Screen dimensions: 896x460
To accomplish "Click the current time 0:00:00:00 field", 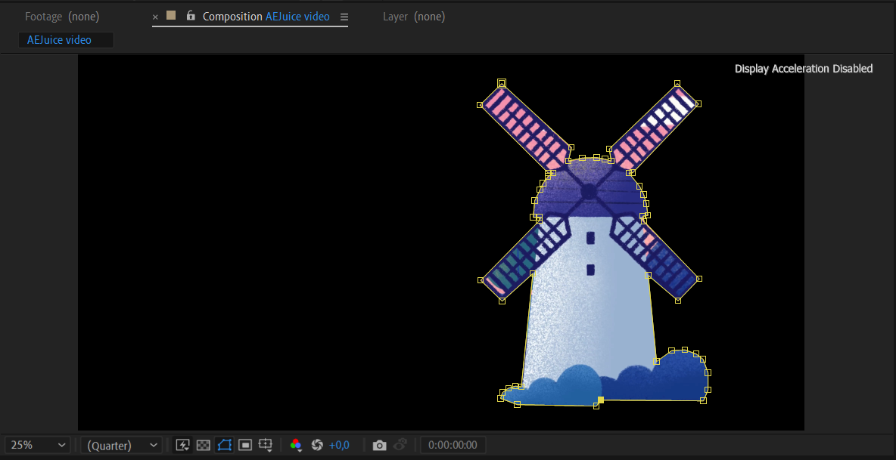I will pos(453,445).
